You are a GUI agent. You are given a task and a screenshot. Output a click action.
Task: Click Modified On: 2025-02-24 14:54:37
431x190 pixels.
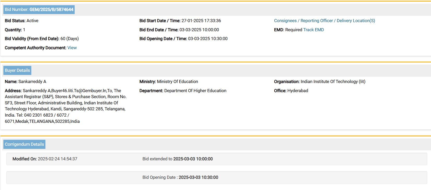(x=45, y=159)
